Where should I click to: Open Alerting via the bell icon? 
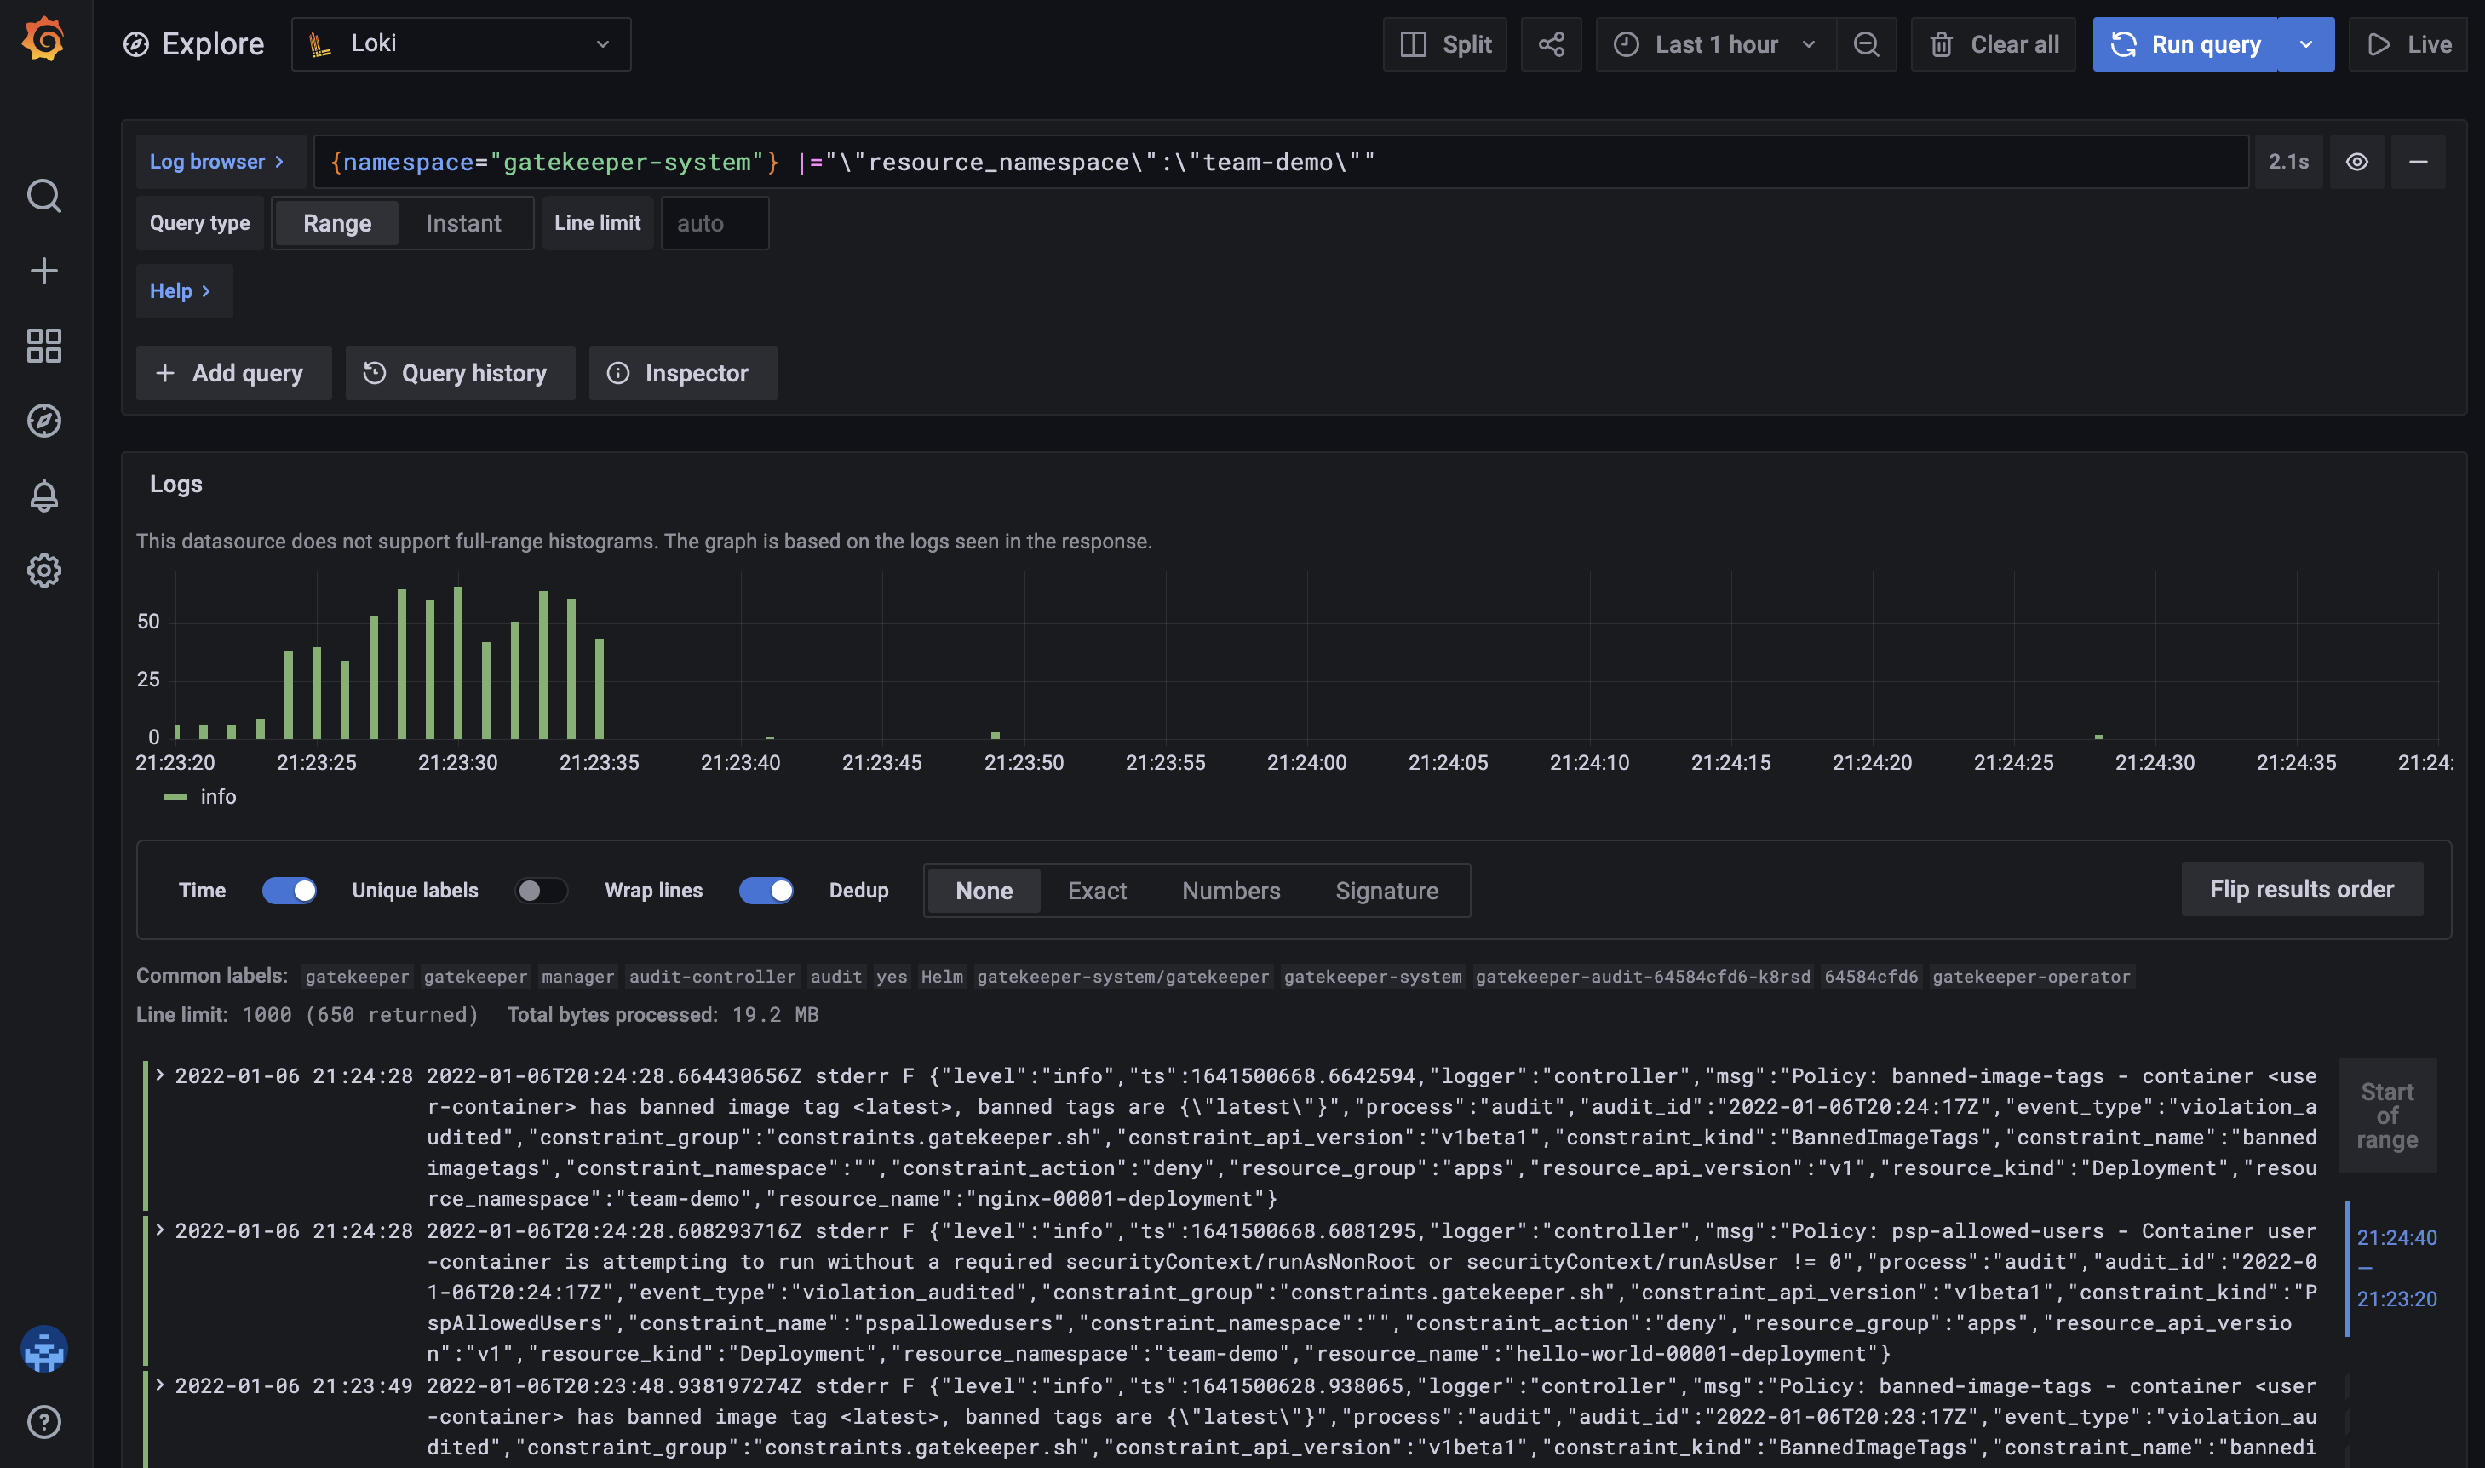pyautogui.click(x=43, y=496)
